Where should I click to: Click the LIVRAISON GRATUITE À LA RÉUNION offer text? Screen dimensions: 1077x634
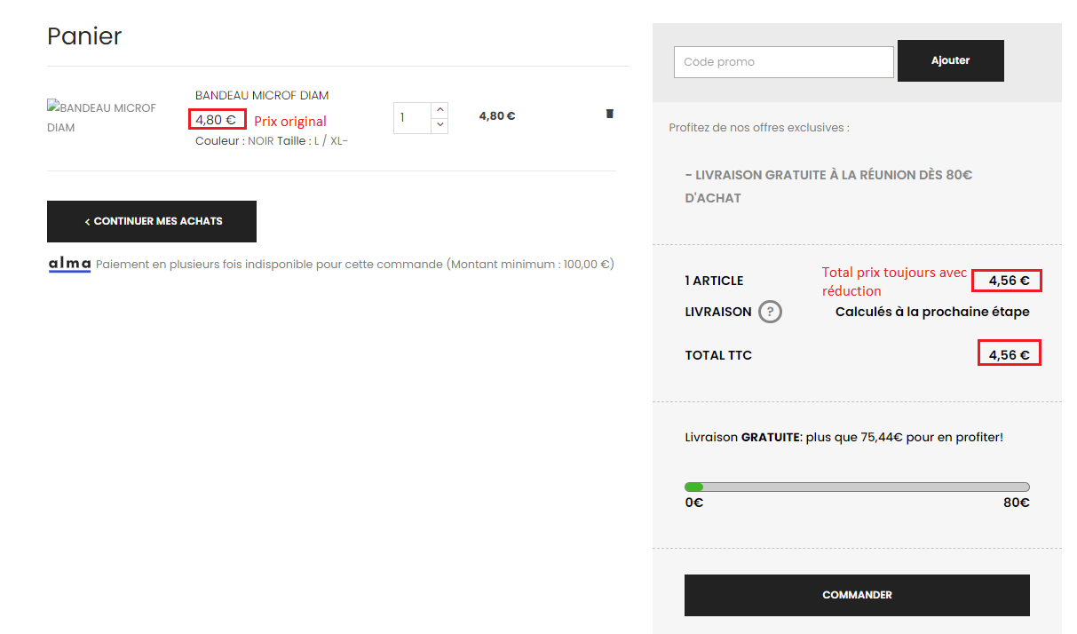(828, 186)
